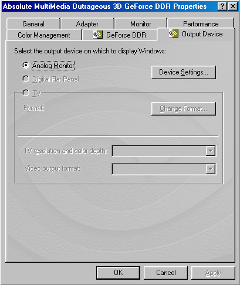Click the question mark help icon
Image resolution: width=240 pixels, height=285 pixels.
(222, 6)
